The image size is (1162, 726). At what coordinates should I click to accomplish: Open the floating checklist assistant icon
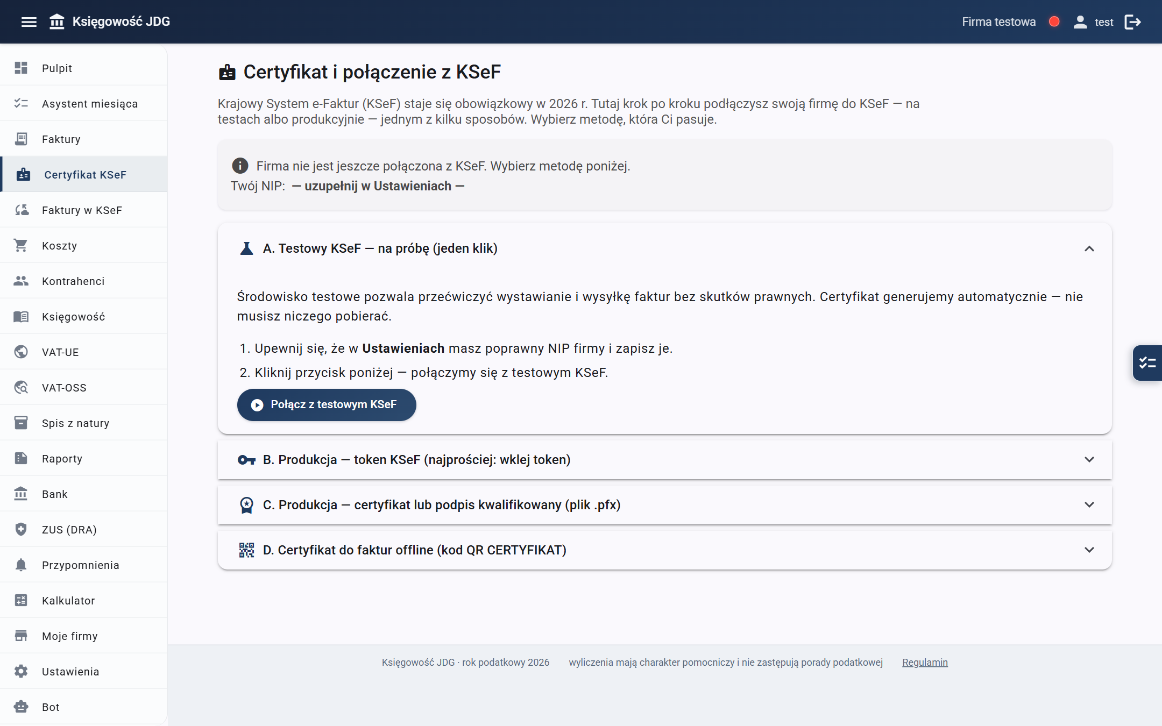click(x=1147, y=363)
